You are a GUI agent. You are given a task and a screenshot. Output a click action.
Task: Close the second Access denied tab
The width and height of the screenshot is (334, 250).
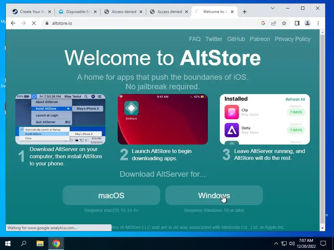[x=187, y=12]
